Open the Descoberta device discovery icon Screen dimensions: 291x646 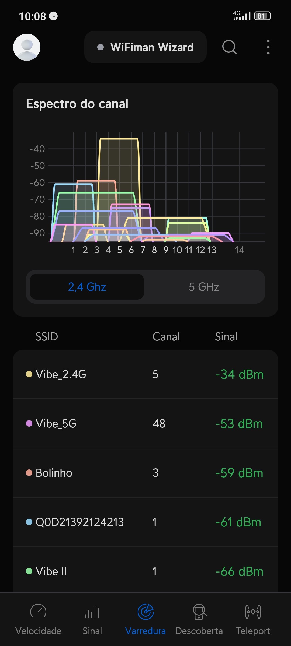[199, 612]
